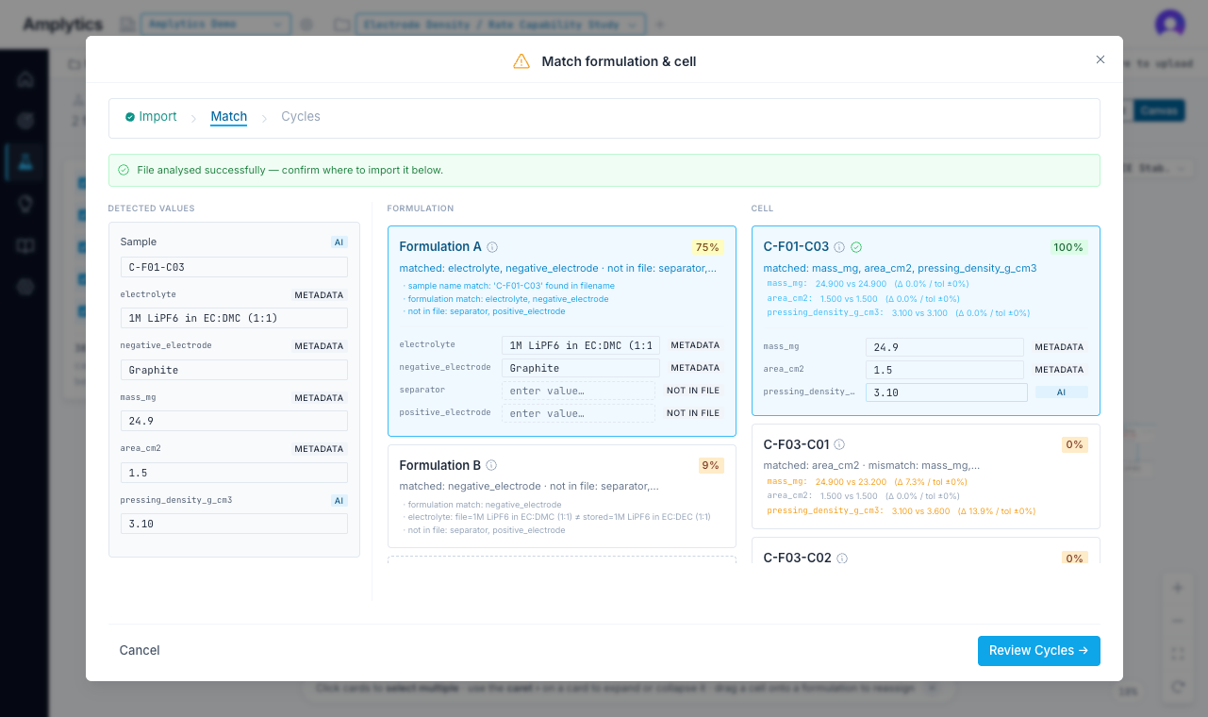This screenshot has width=1208, height=717.
Task: Click the lightbulb icon in the left sidebar
Action: coord(25,204)
